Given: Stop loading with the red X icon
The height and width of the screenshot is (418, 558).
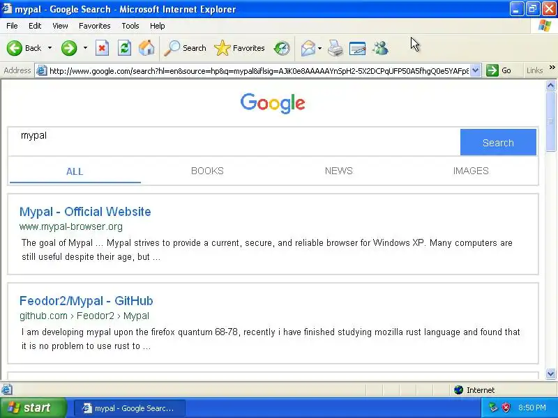Looking at the screenshot, I should point(102,48).
